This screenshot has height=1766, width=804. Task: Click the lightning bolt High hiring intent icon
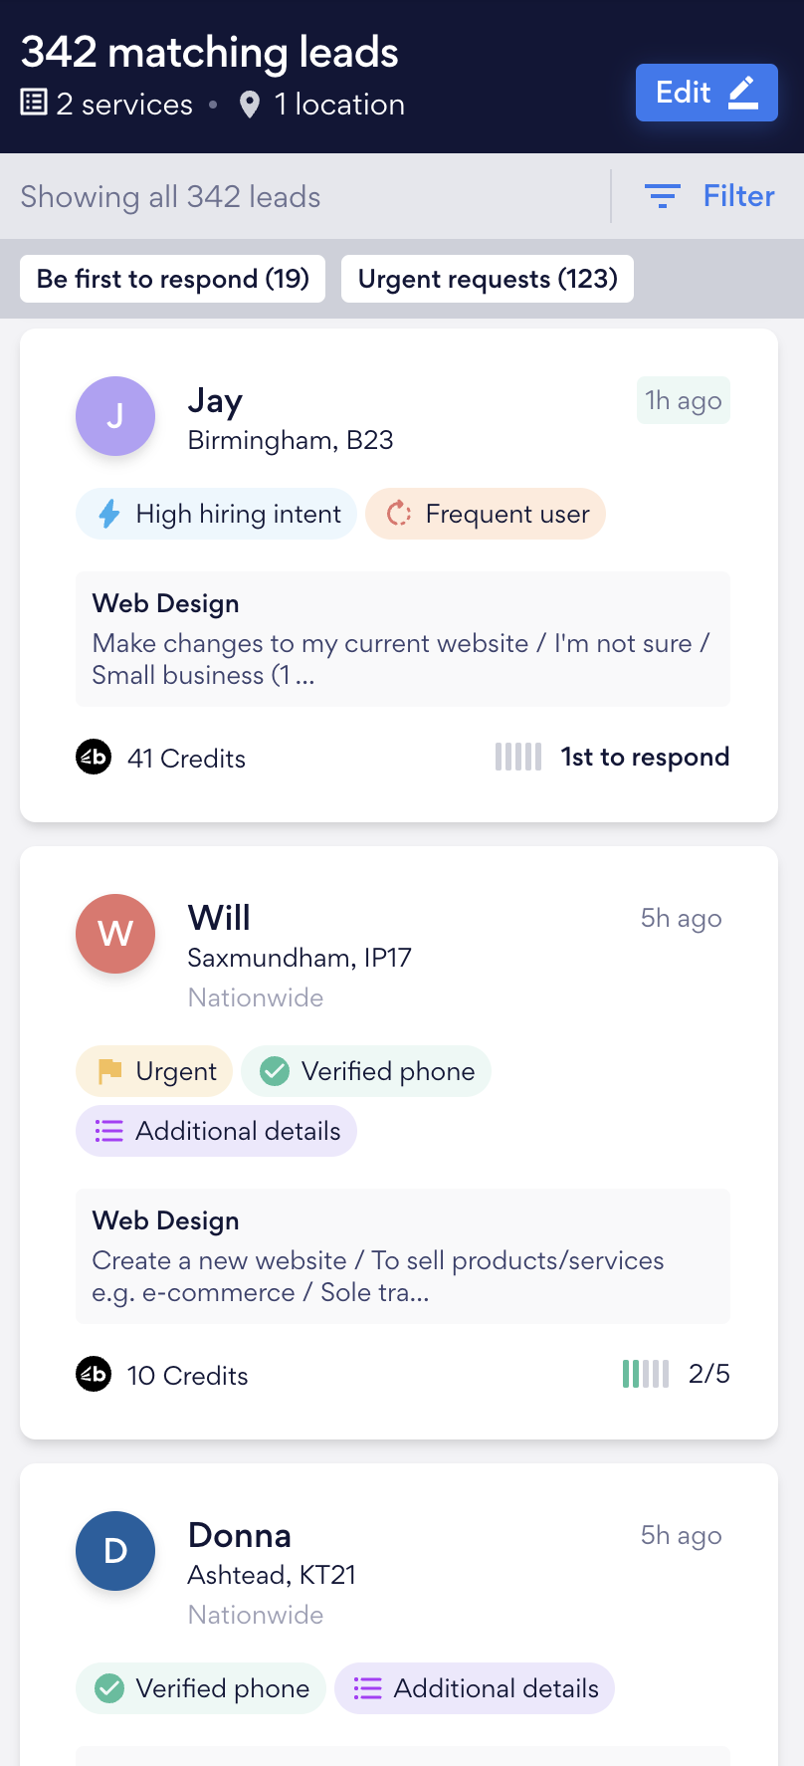[109, 514]
